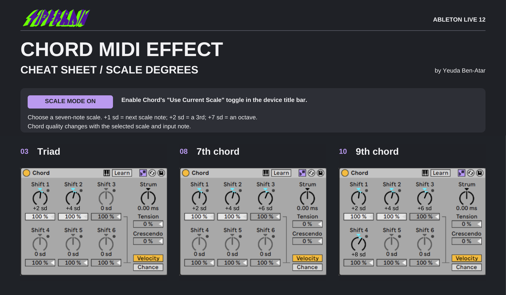Toggle Use Current Scale in the 9th chord device

(x=462, y=173)
